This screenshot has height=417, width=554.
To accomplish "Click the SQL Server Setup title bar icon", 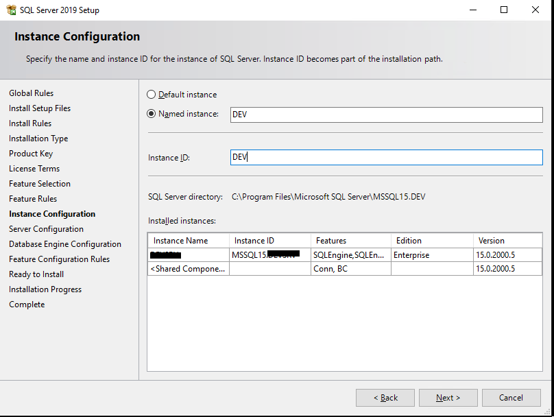I will [x=10, y=10].
